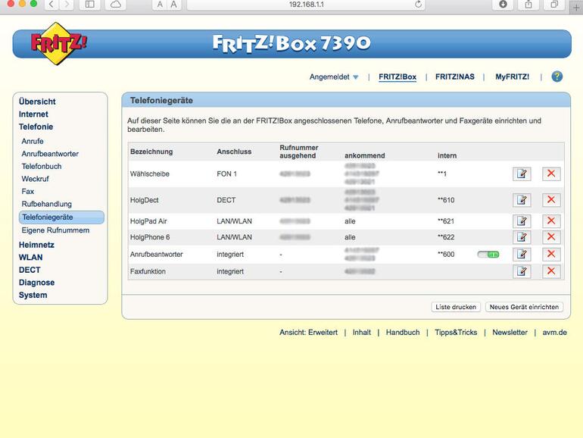Screen dimensions: 583x438
Task: Click the Bezeichnung column header
Action: click(x=151, y=152)
